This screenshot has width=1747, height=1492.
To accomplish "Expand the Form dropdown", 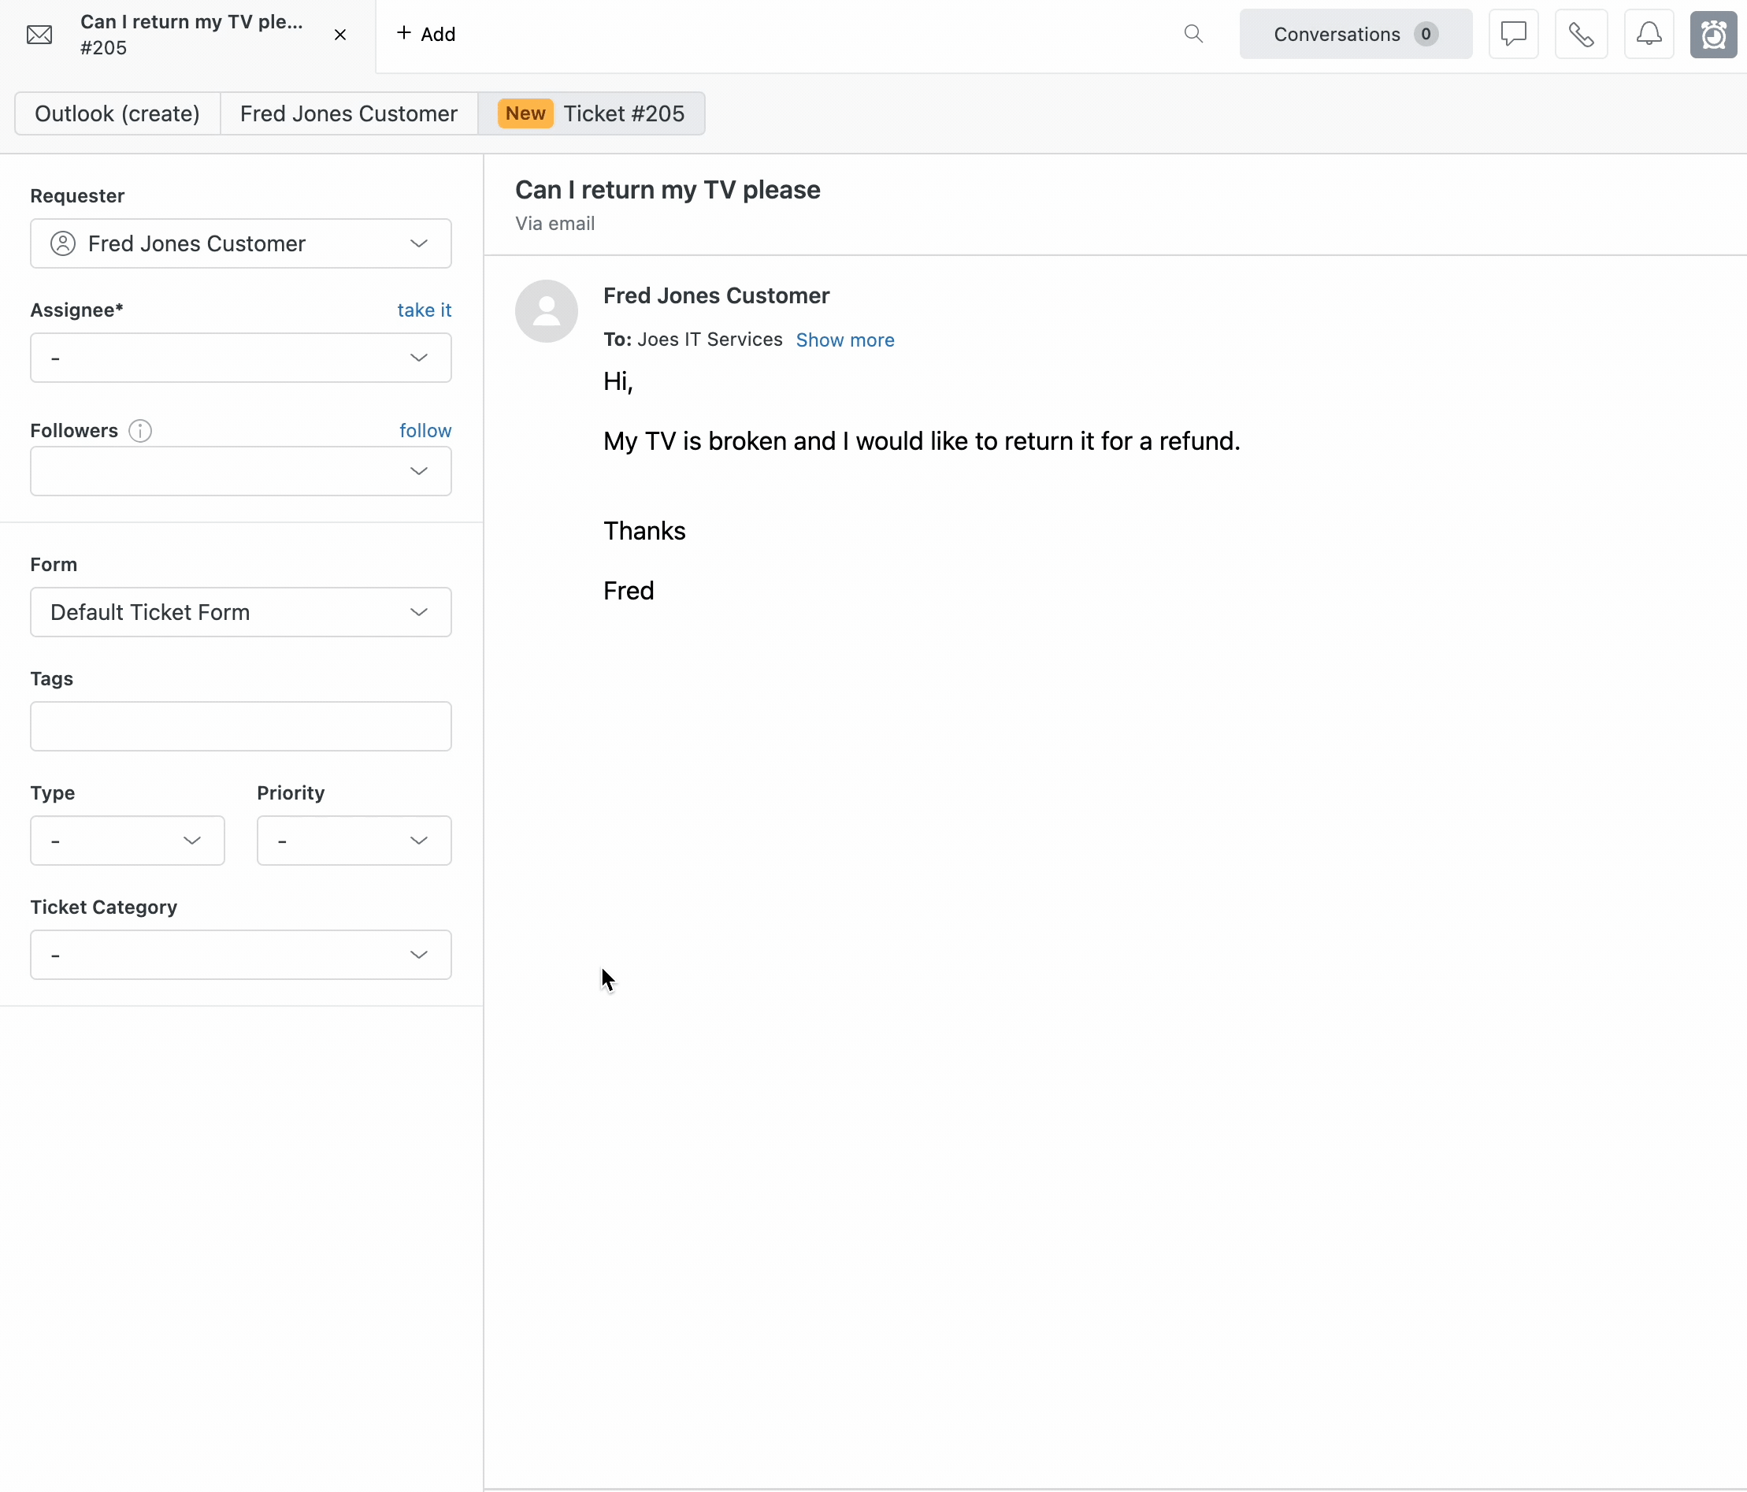I will click(241, 612).
